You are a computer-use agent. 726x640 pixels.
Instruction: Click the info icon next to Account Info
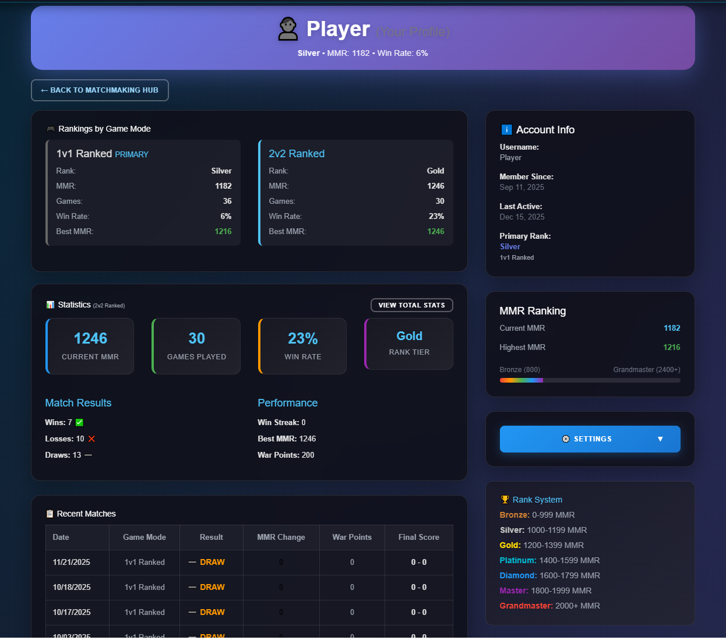[x=506, y=129]
